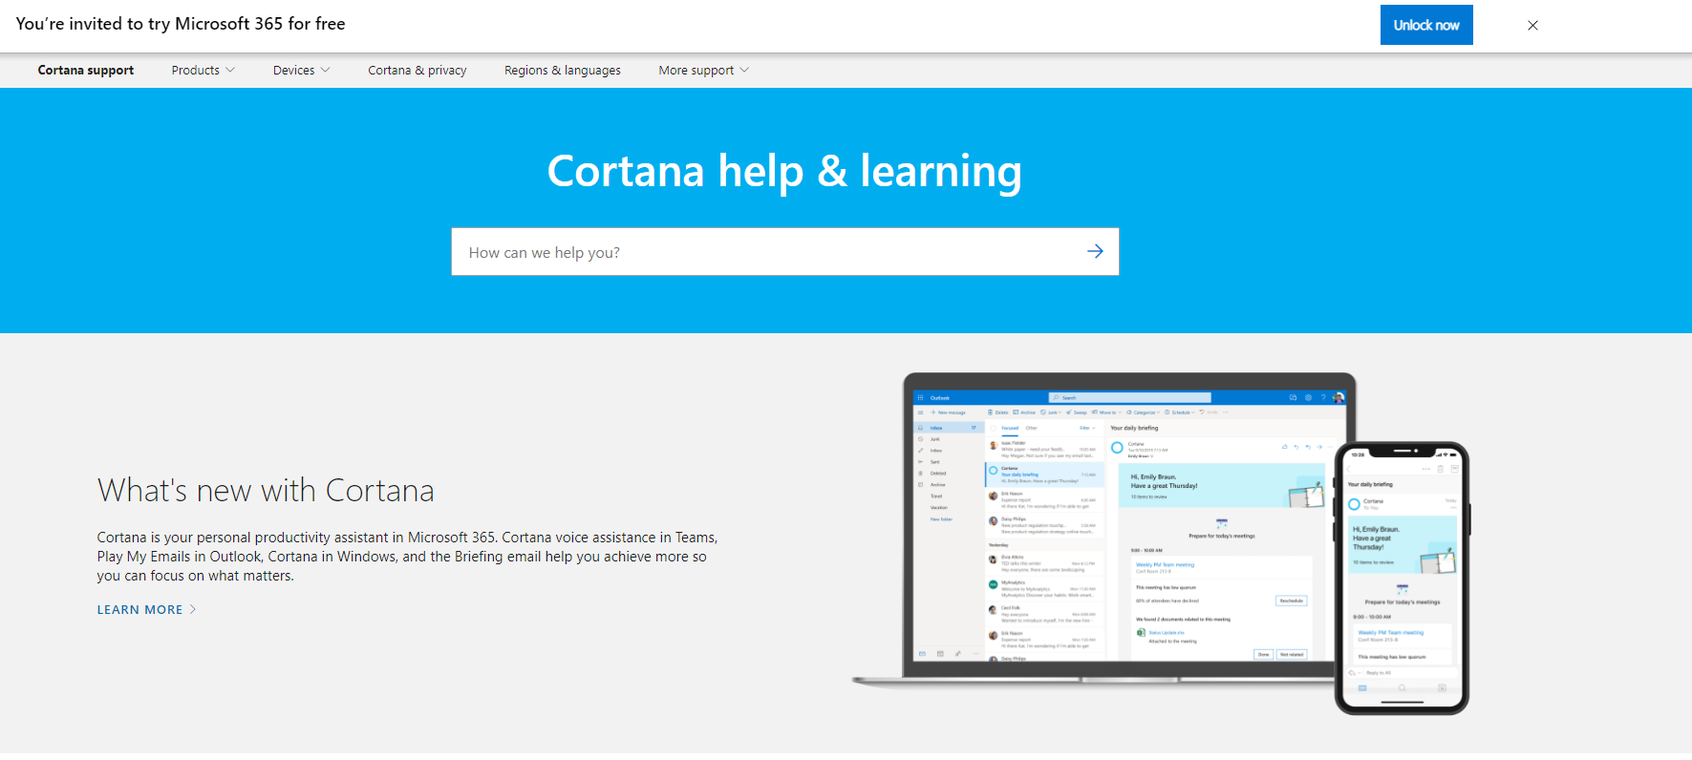Go to Regions & languages
The image size is (1692, 760).
[x=563, y=71]
